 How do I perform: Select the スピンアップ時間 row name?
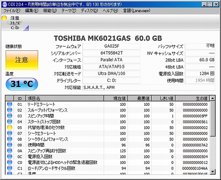41,116
